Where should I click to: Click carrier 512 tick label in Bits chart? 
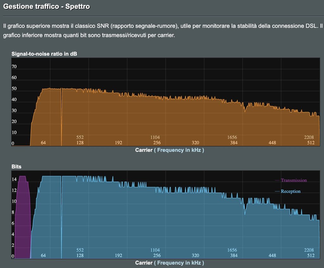point(311,256)
